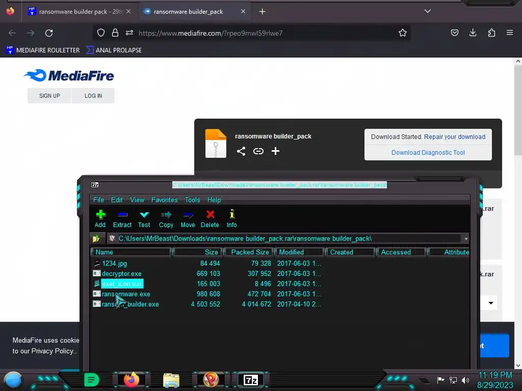Open MEDIAFIRE ROULETTER bookmark

tap(43, 50)
